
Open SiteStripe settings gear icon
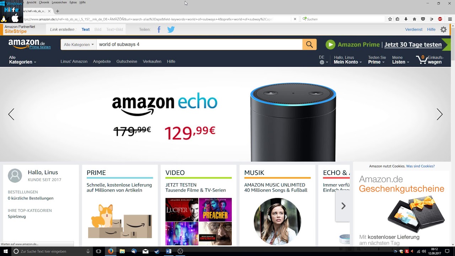point(444,30)
